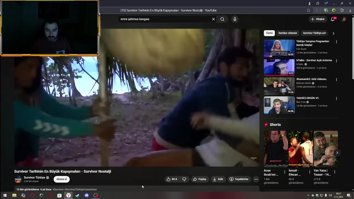Open options for TAKSİCİ ERGÜN V2 video

click(336, 98)
